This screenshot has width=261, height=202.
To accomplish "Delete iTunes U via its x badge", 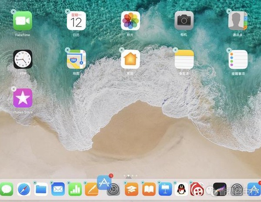I will coord(125,183).
